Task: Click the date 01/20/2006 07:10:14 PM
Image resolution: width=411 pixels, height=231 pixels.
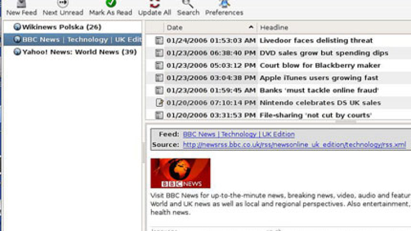Action: pyautogui.click(x=211, y=103)
